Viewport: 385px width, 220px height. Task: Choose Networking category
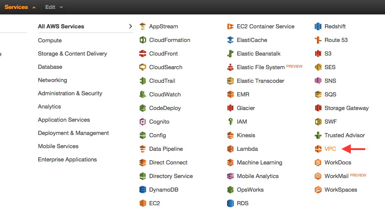click(52, 80)
